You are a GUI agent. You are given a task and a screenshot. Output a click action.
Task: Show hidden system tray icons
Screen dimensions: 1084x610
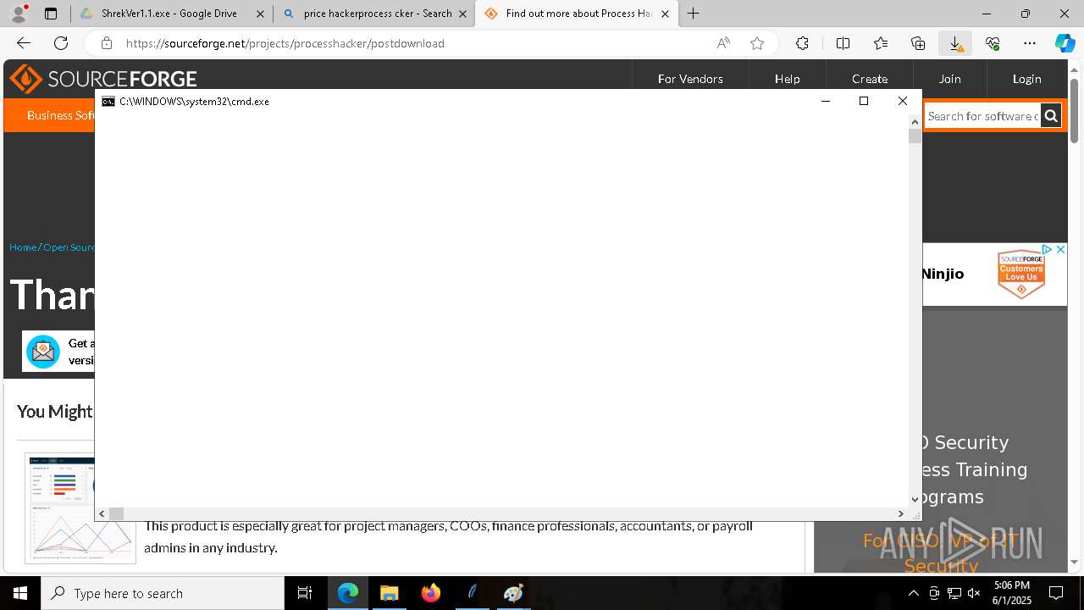(913, 593)
